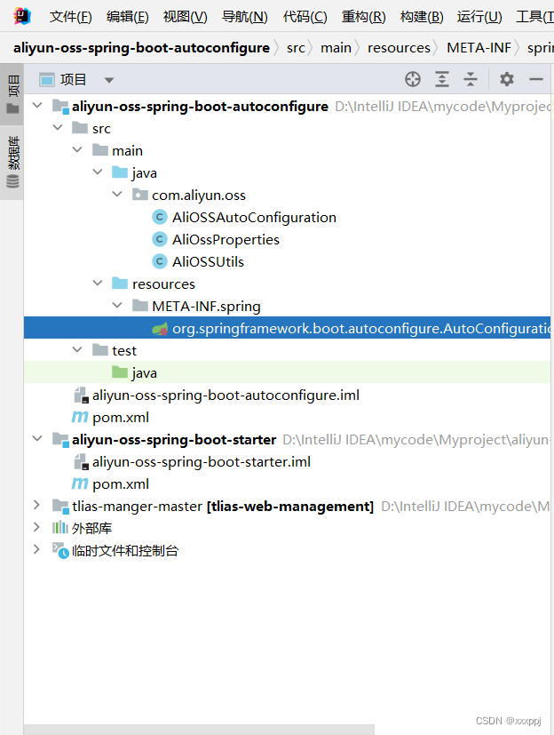Click the AliOssProperties class icon
The image size is (554, 735).
point(160,240)
